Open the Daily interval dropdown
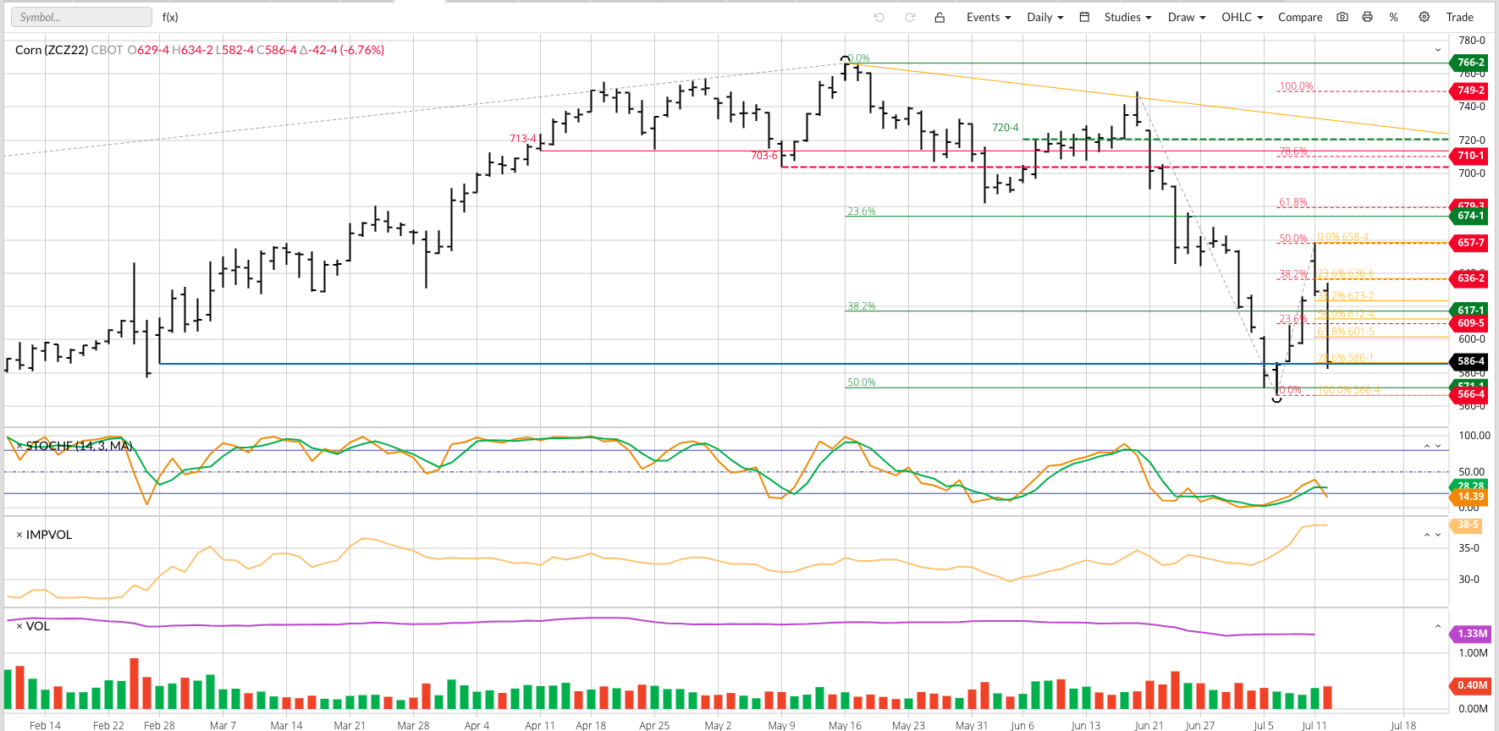This screenshot has width=1499, height=731. pos(1045,17)
